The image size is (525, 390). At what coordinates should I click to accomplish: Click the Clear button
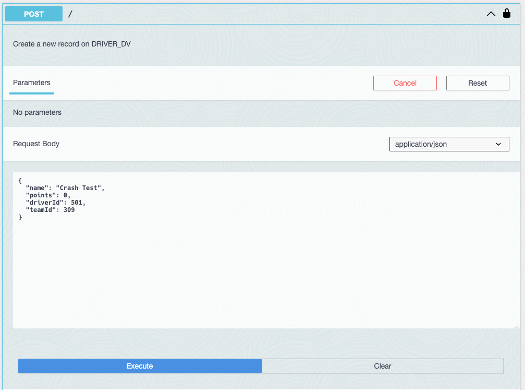pyautogui.click(x=383, y=366)
